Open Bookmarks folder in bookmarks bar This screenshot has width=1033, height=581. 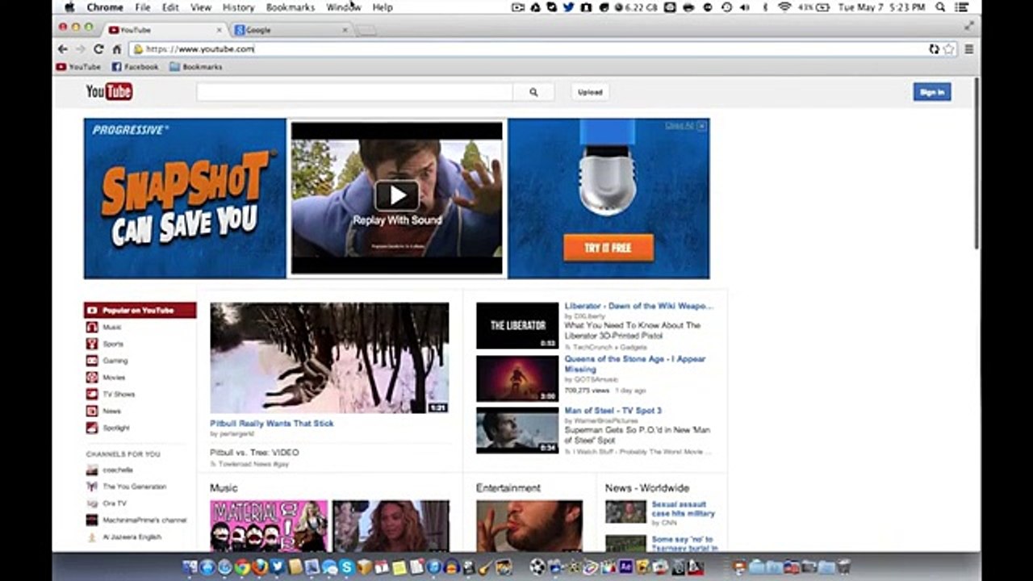[196, 67]
